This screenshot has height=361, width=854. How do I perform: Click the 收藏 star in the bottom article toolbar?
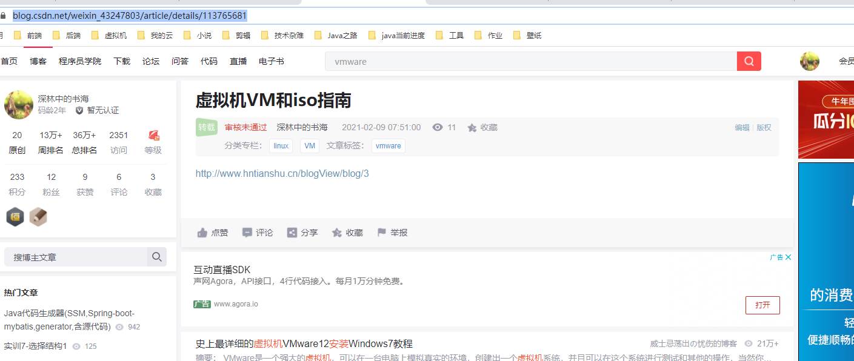(x=337, y=233)
